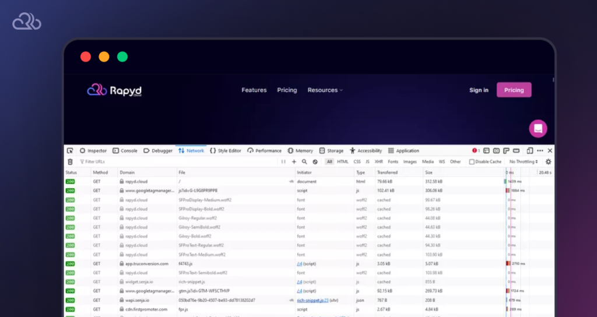Pause network recording
This screenshot has width=597, height=317.
coord(283,162)
